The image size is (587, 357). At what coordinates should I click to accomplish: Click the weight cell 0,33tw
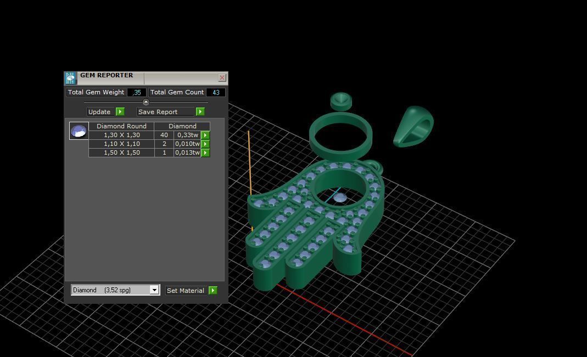click(x=187, y=135)
